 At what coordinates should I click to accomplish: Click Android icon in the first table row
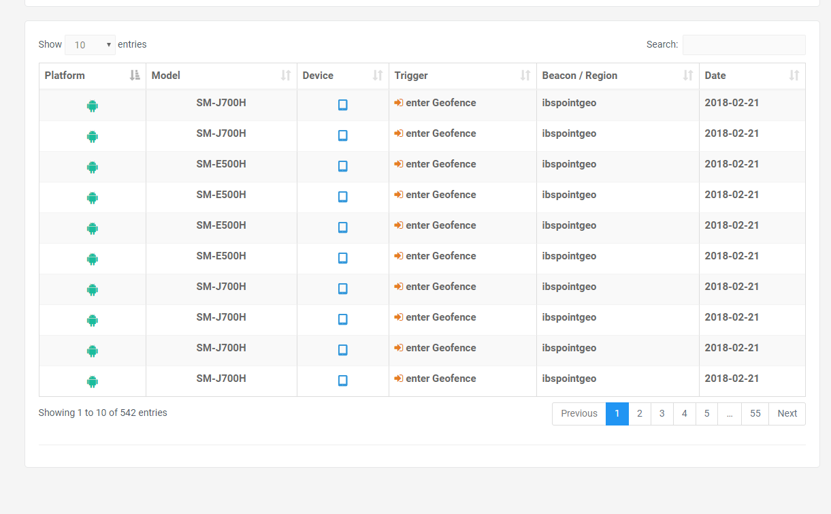[93, 106]
